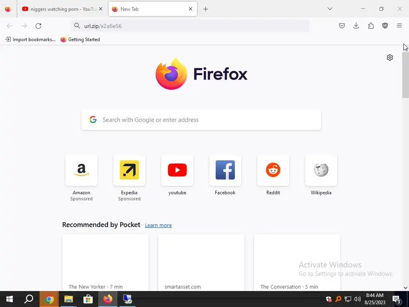The height and width of the screenshot is (307, 409).
Task: Expand the list all tabs dropdown
Action: tap(330, 9)
